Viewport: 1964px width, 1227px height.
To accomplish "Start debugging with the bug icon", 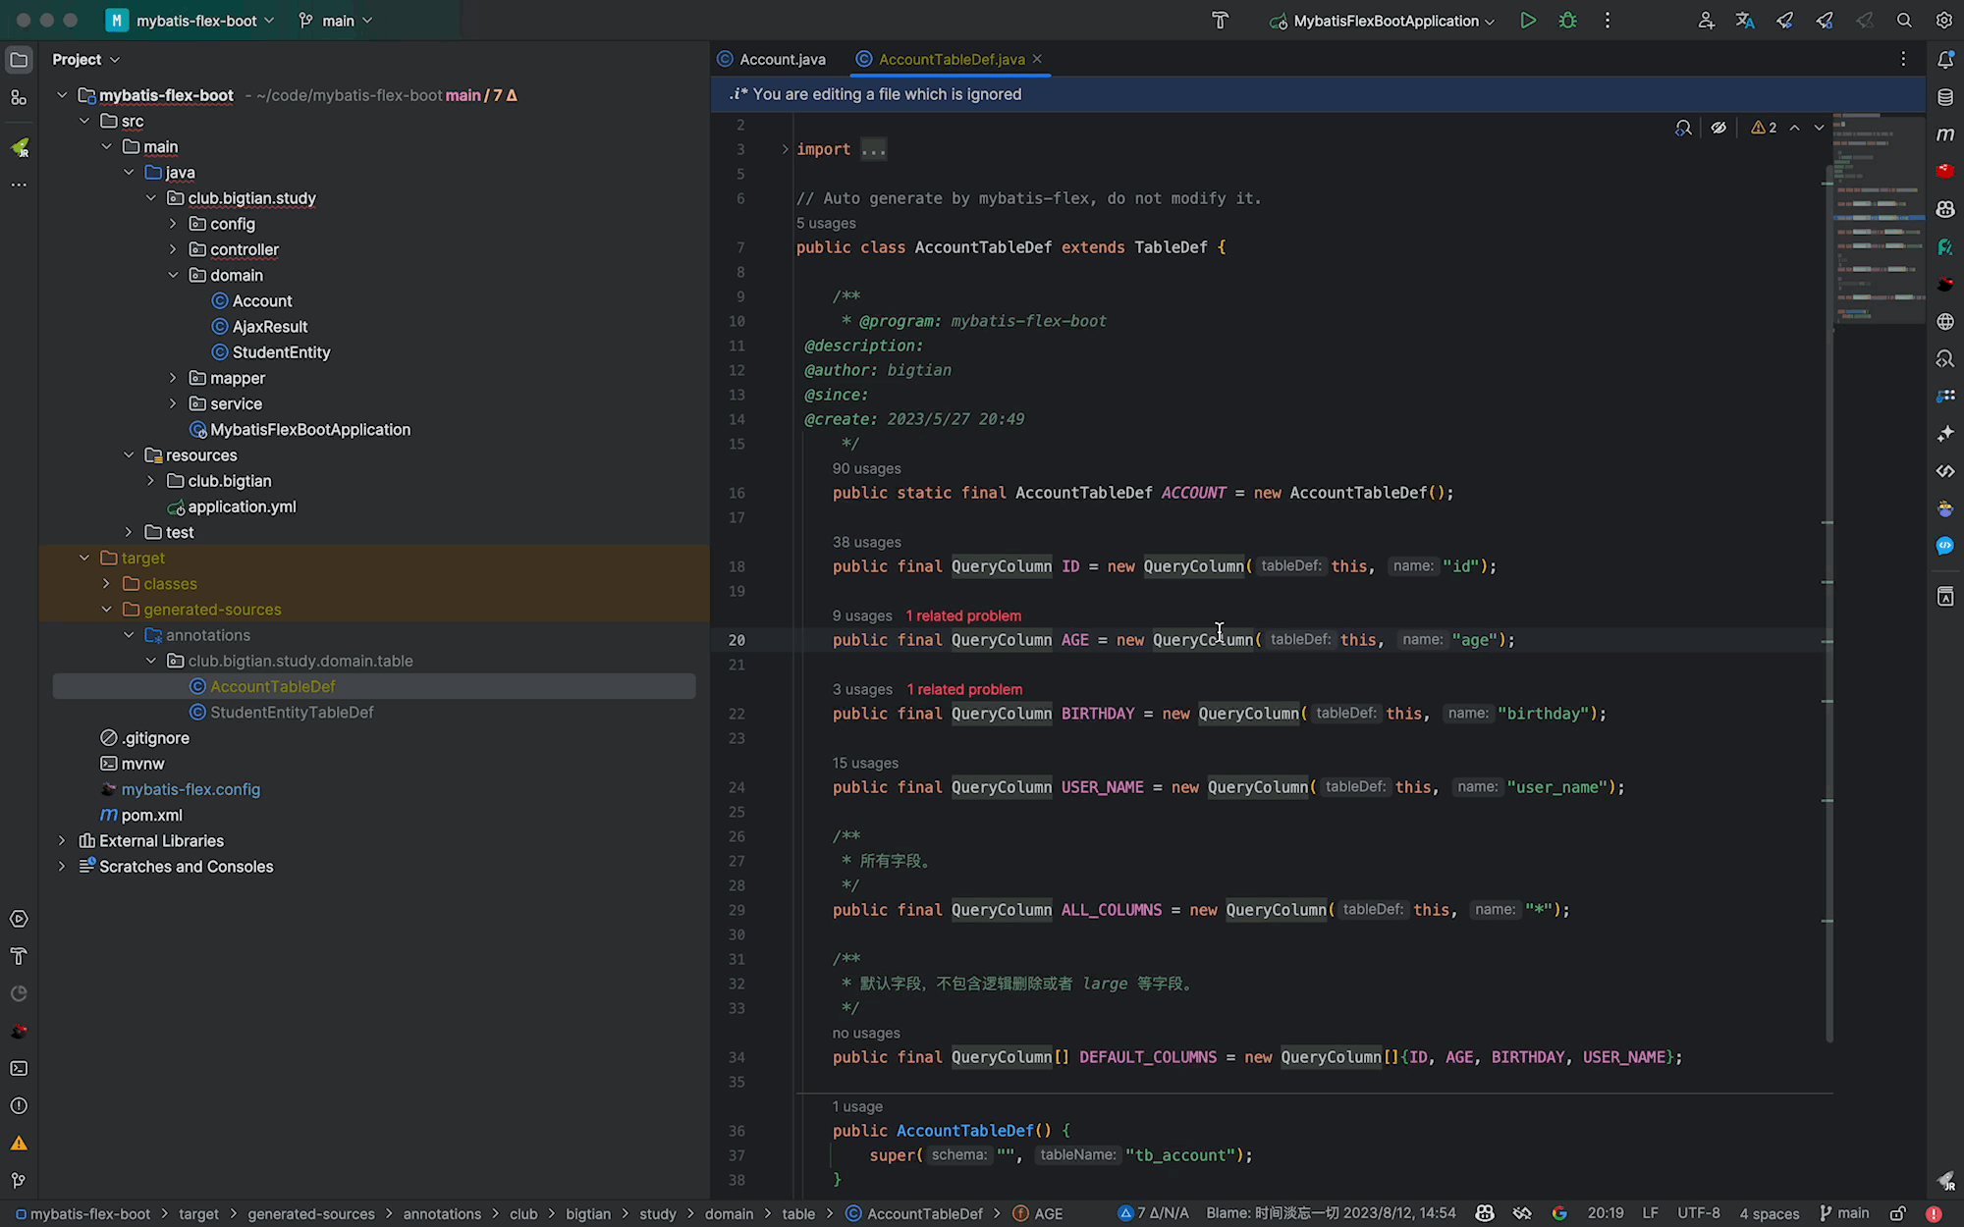I will coord(1568,21).
